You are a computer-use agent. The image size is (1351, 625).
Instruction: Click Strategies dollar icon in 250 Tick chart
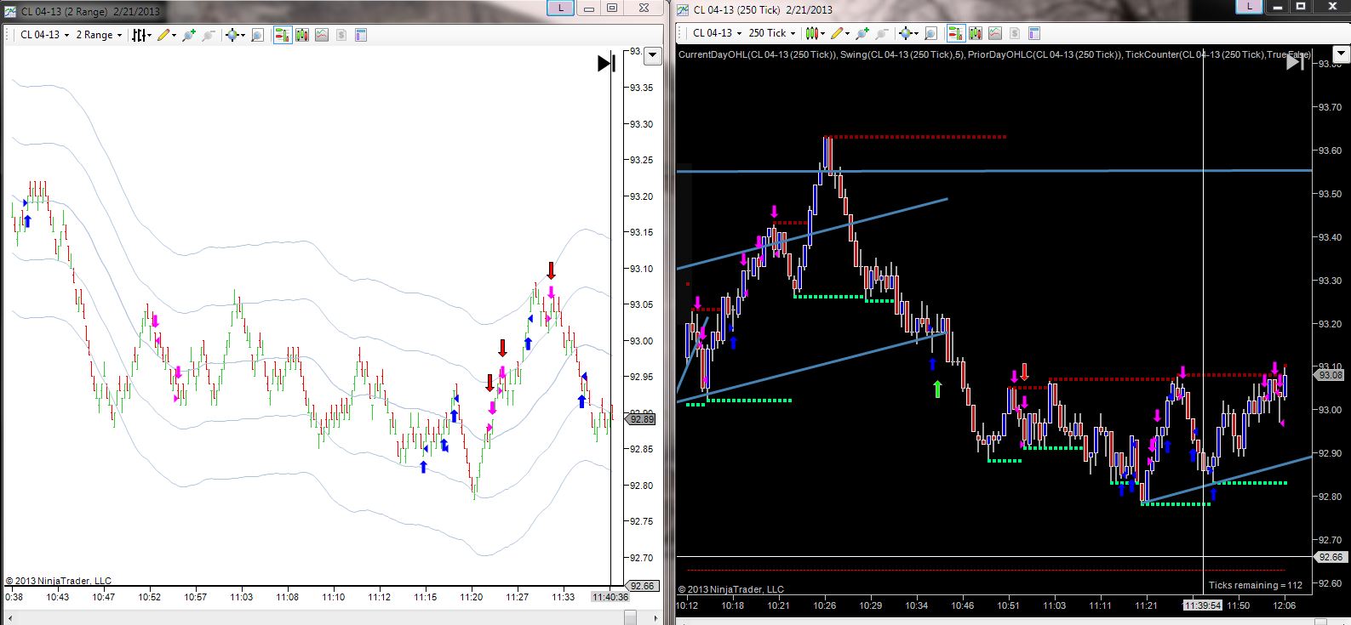coord(1015,33)
